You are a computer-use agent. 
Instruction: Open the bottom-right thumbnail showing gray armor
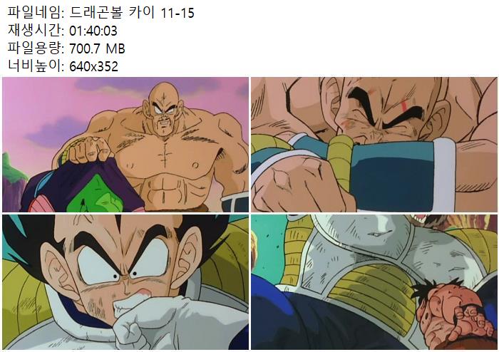[374, 282]
